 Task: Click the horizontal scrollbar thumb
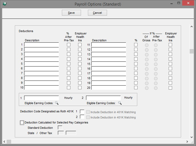(x=9, y=142)
